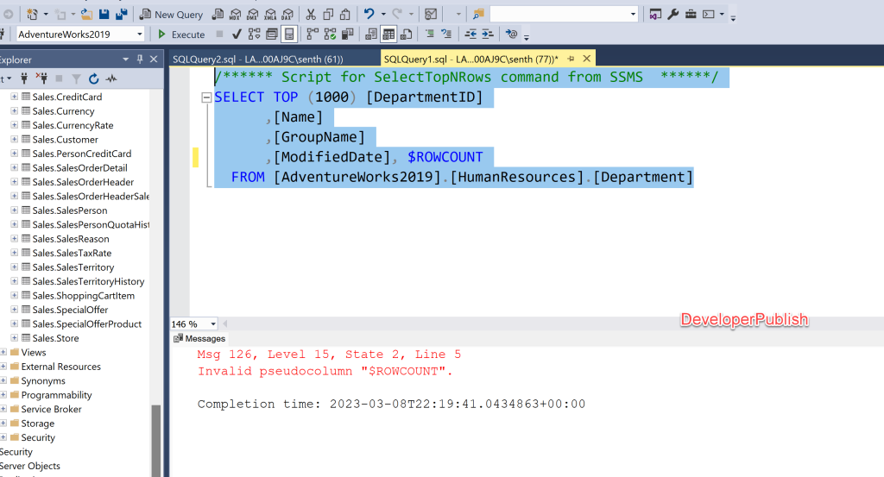Open the AdventureWorks2019 database dropdown
The image size is (884, 477).
click(140, 35)
